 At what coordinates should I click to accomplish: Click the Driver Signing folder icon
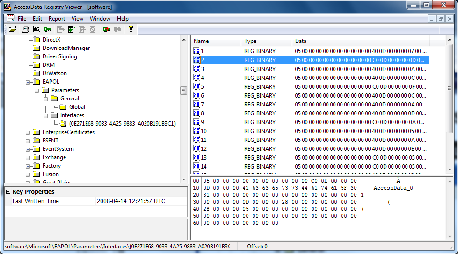click(x=36, y=56)
